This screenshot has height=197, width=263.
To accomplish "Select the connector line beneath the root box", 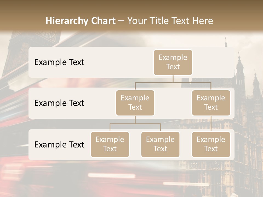I will (173, 79).
